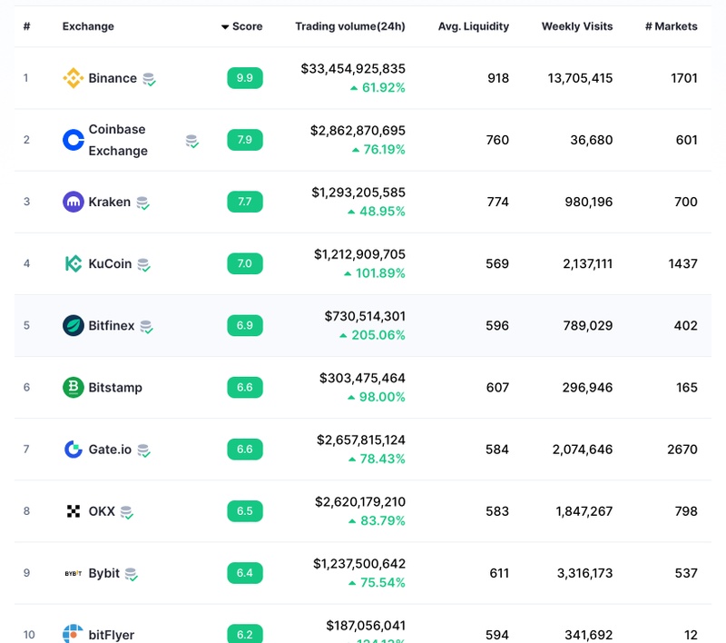The width and height of the screenshot is (726, 643).
Task: Click Gate.io volume $2,657,815,124
Action: [x=361, y=440]
